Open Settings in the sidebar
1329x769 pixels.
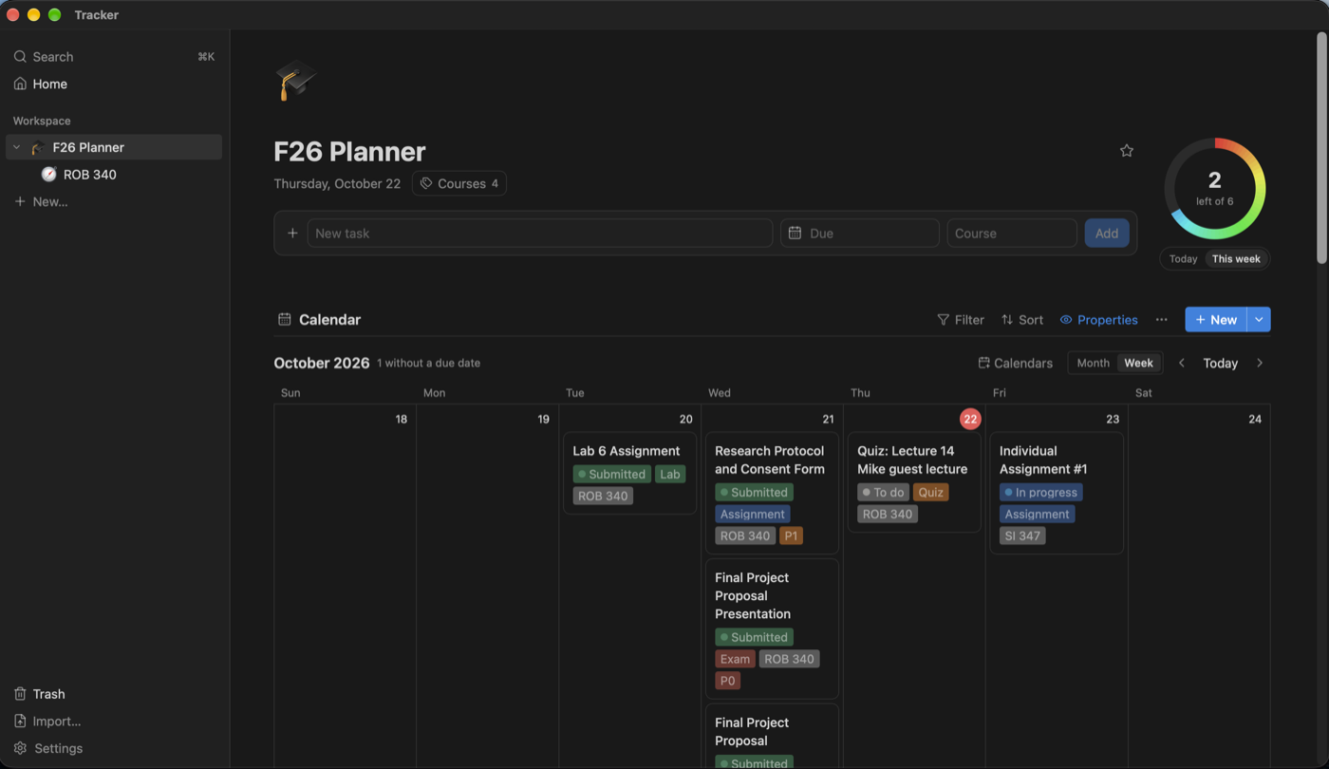[114, 748]
